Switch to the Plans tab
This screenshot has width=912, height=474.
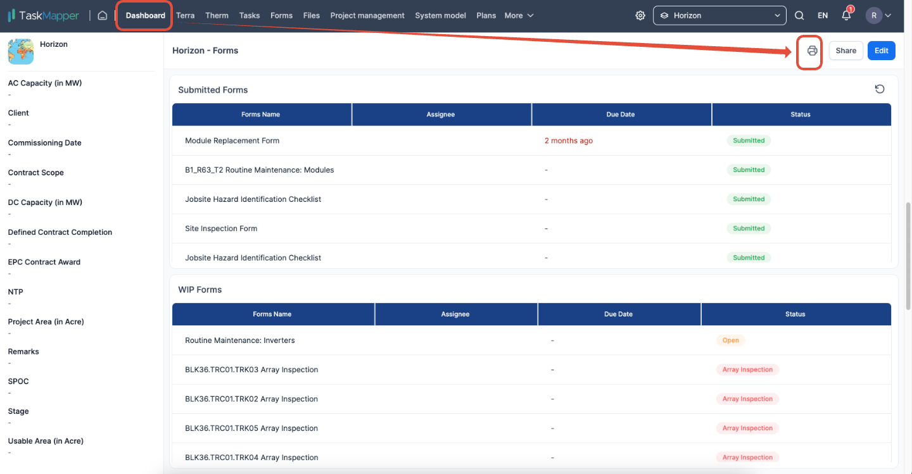[486, 15]
